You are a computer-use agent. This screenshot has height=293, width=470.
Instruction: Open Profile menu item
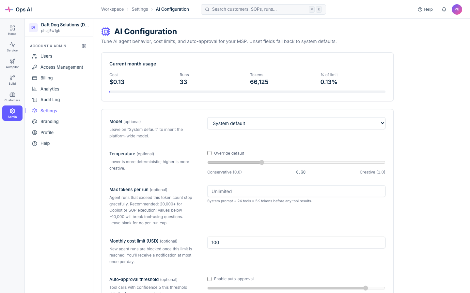pos(59,133)
